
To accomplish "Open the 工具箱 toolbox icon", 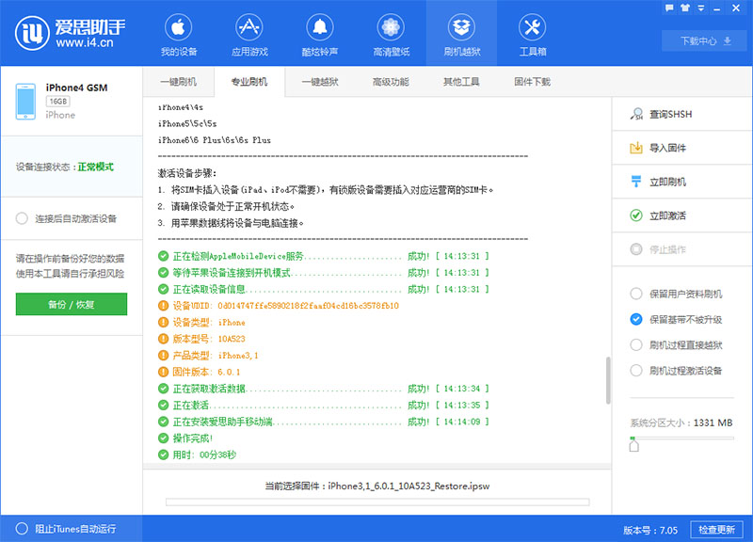I will click(532, 28).
